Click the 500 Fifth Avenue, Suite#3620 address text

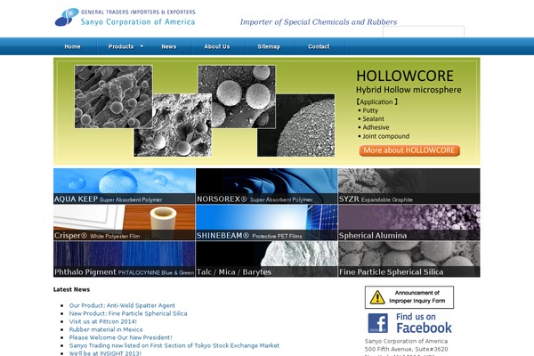coord(406,349)
